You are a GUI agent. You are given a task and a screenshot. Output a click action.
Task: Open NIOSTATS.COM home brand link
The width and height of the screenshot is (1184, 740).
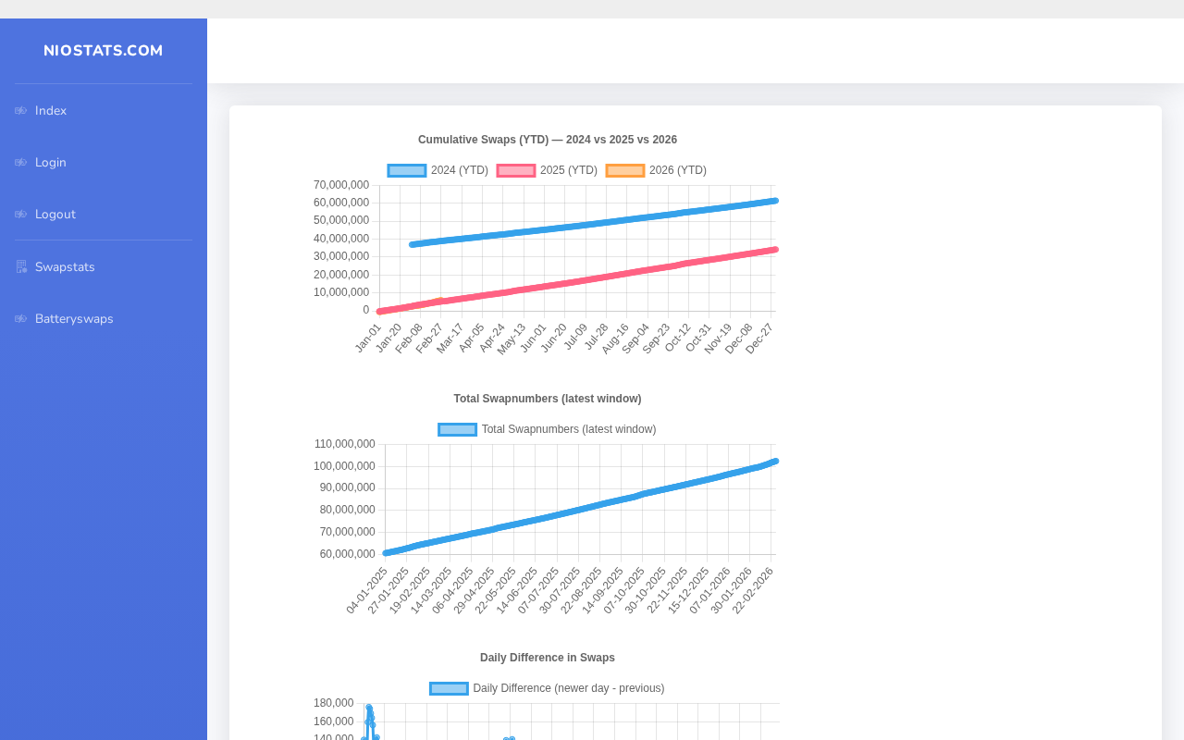(x=104, y=51)
